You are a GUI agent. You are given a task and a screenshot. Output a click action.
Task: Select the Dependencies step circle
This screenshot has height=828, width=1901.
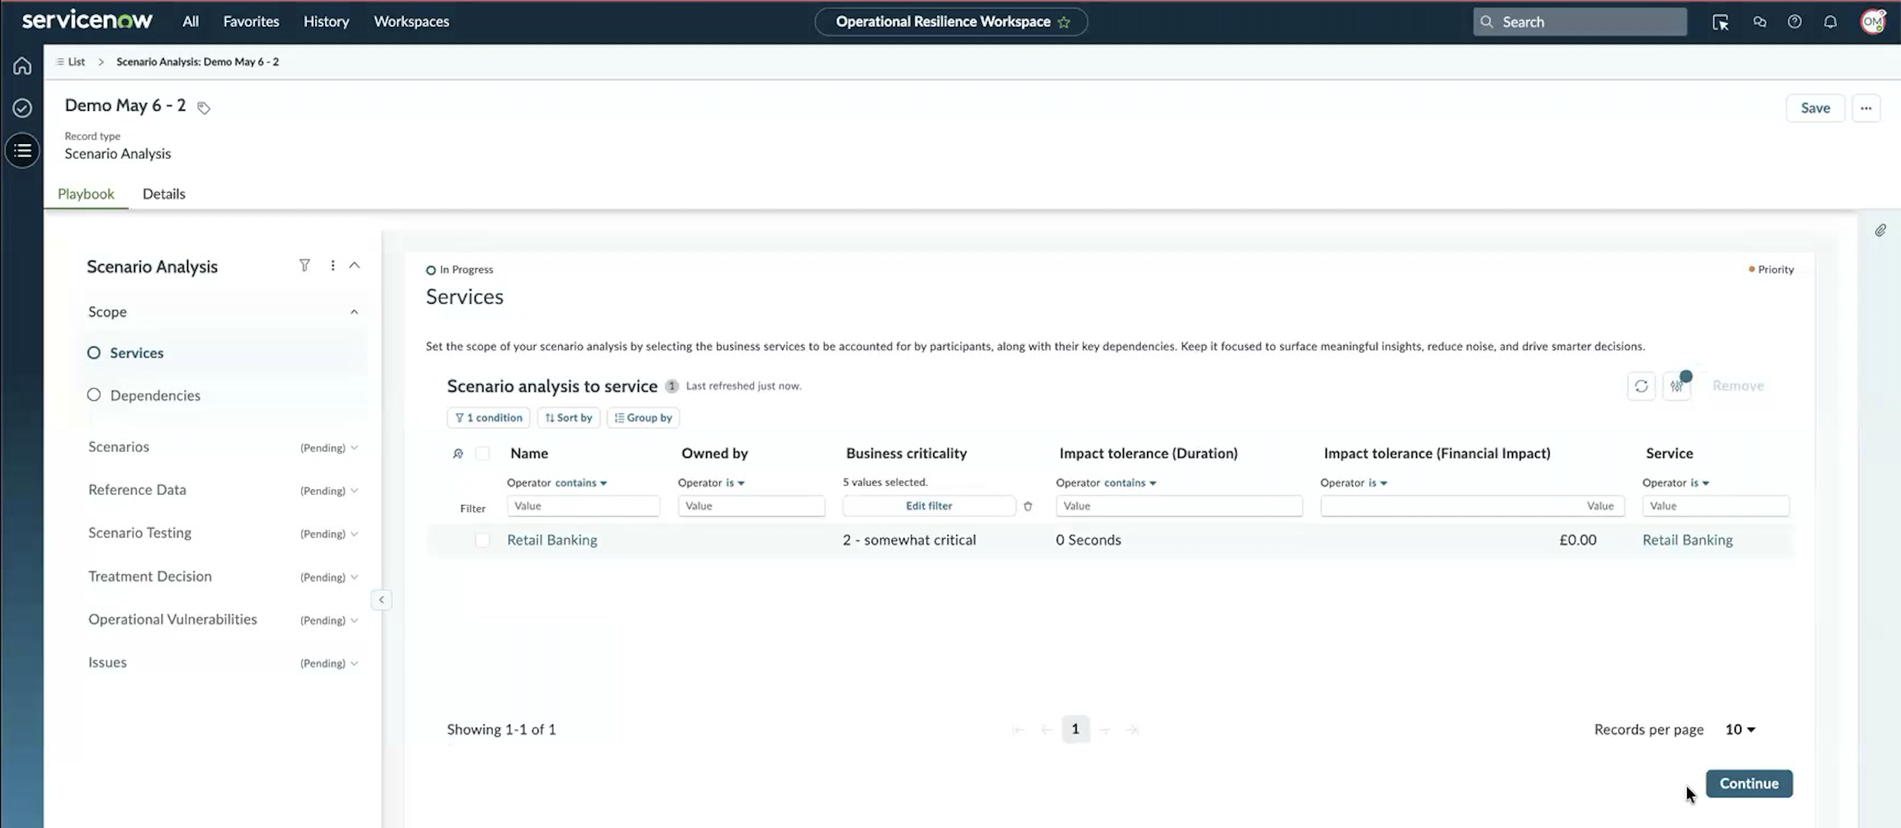click(94, 395)
